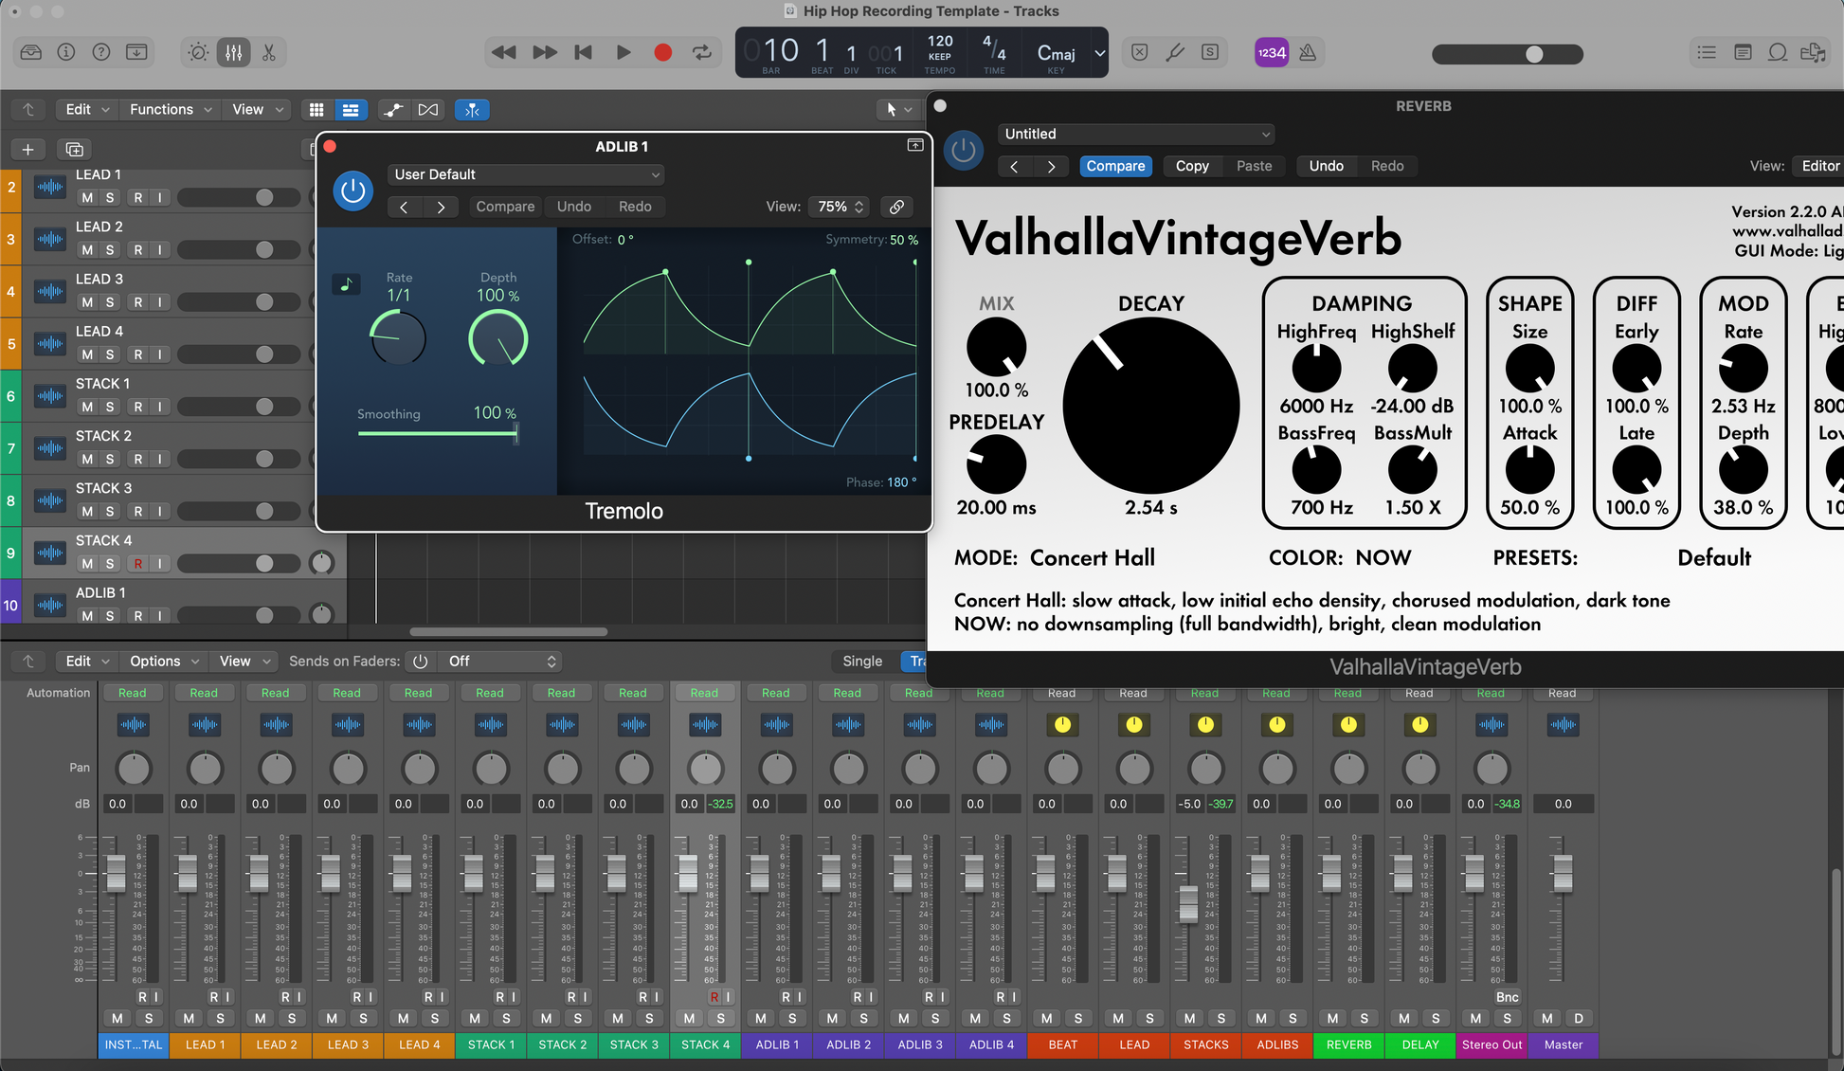Click the add track plus button
This screenshot has height=1071, width=1844.
(27, 150)
